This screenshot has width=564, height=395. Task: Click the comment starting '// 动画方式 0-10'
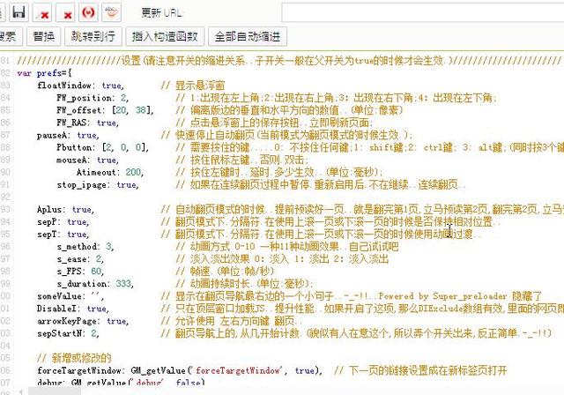click(x=287, y=247)
